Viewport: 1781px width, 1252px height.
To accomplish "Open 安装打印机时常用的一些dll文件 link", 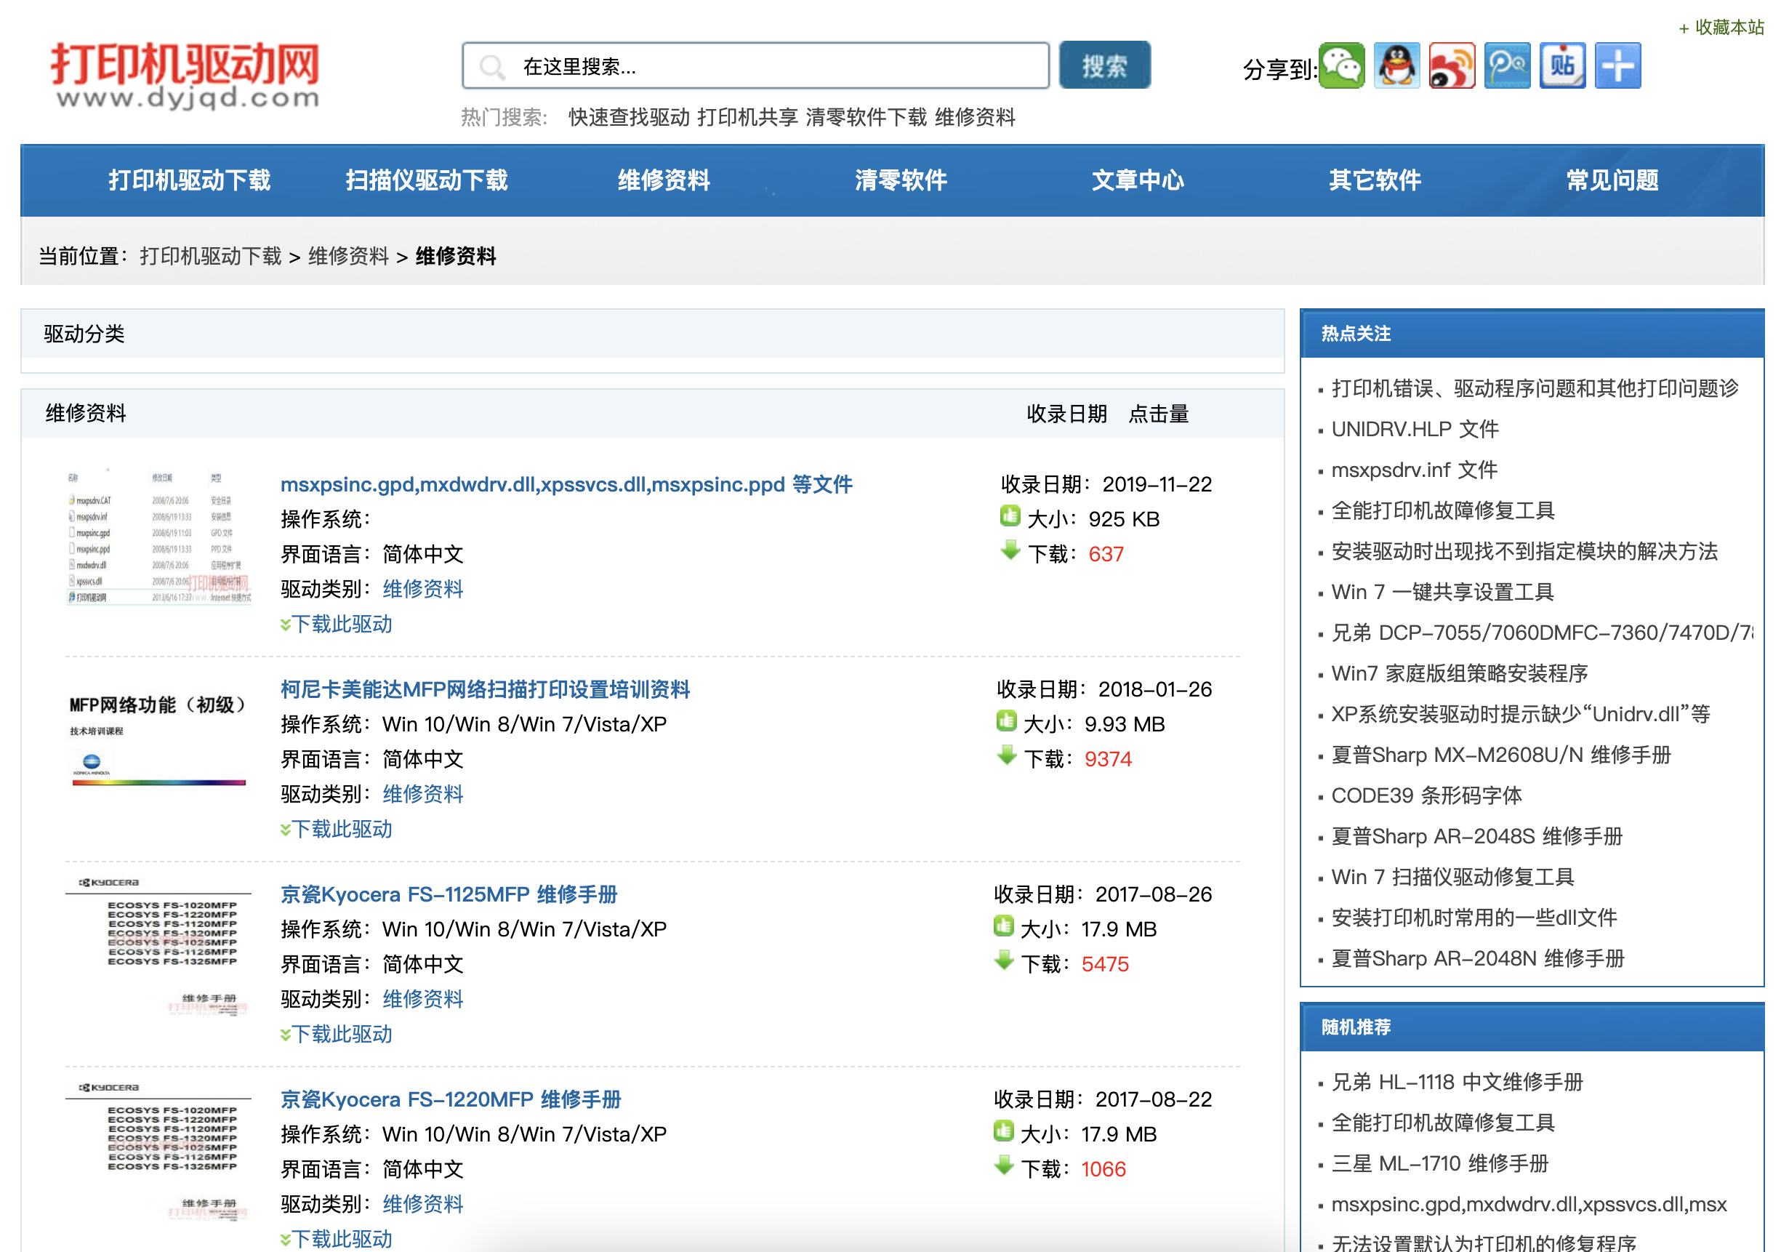I will 1474,918.
